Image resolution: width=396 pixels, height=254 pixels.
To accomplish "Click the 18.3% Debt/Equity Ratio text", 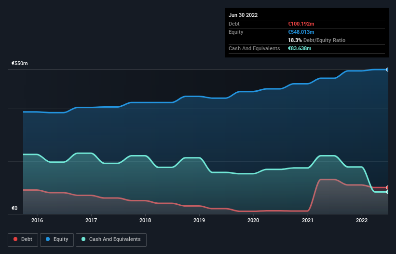I will click(317, 40).
